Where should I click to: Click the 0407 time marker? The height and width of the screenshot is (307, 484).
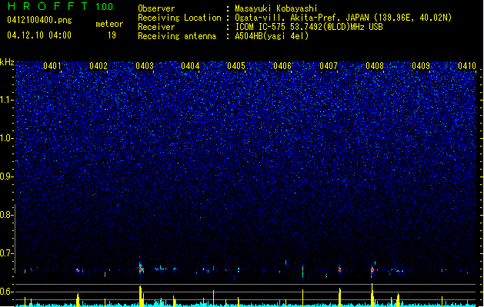click(x=329, y=66)
